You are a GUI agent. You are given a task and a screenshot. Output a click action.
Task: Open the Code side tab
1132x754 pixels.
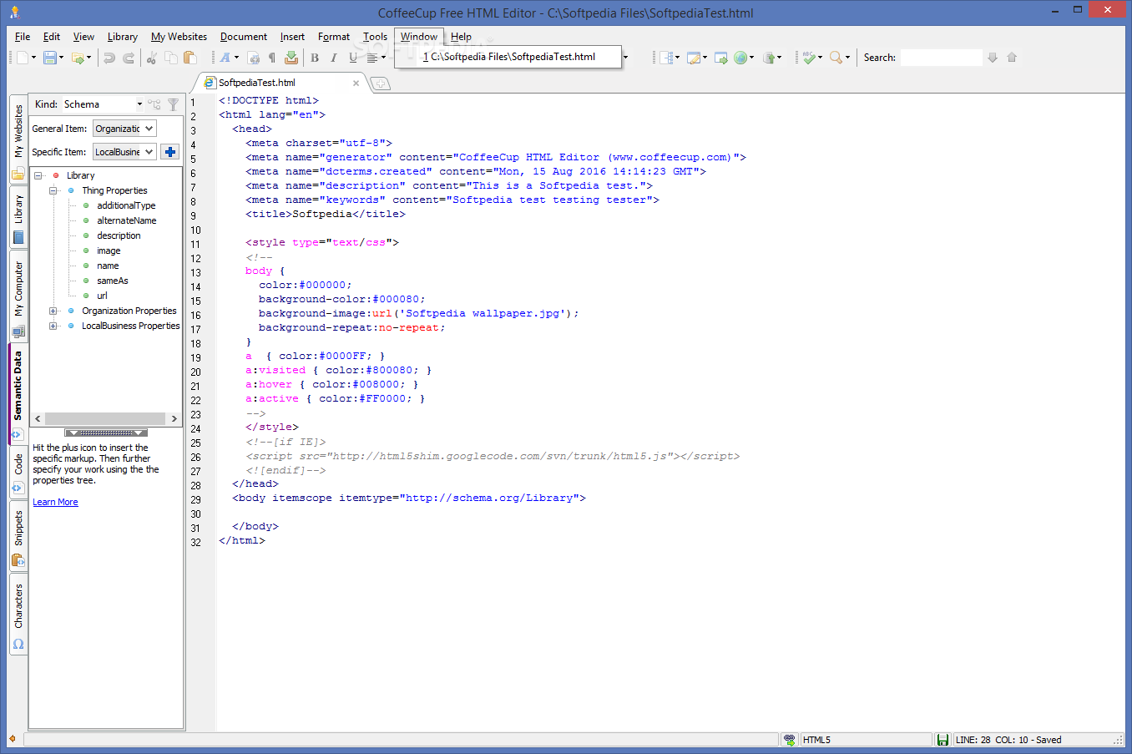[18, 473]
